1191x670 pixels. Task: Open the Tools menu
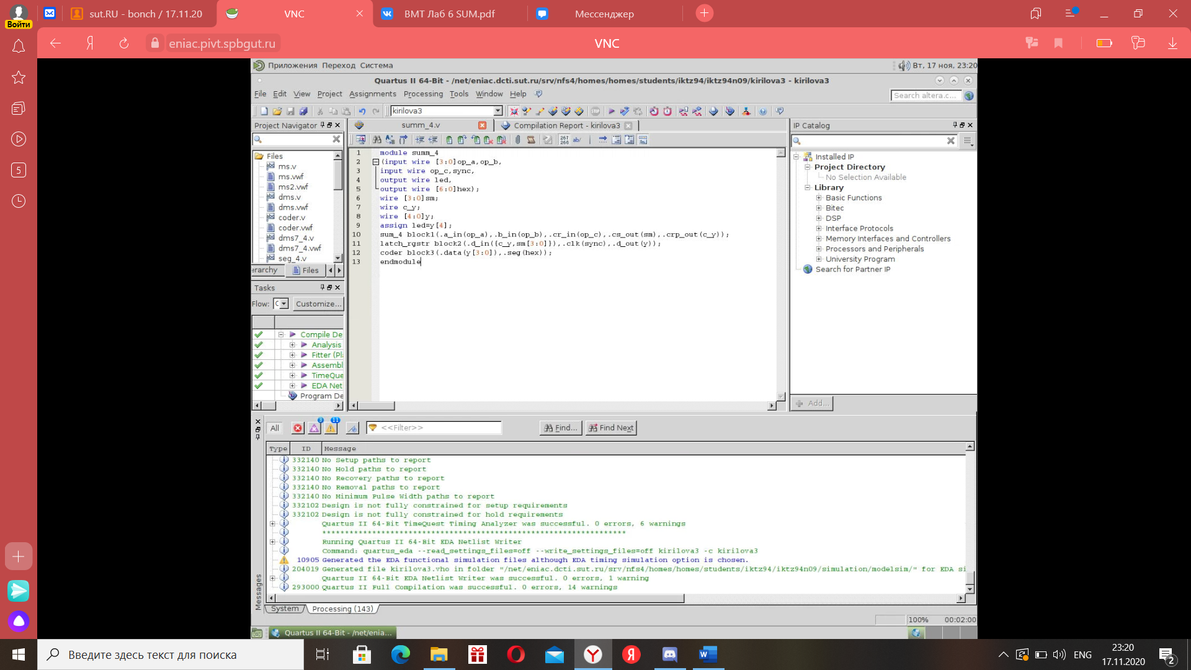tap(459, 94)
